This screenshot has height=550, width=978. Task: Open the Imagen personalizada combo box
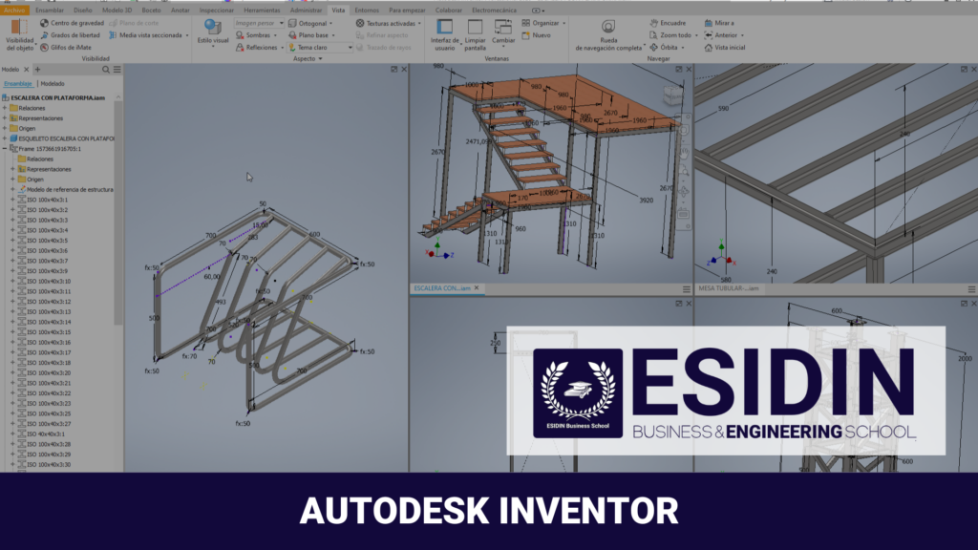tap(259, 23)
